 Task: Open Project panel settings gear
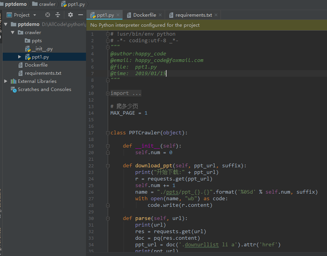(x=71, y=15)
